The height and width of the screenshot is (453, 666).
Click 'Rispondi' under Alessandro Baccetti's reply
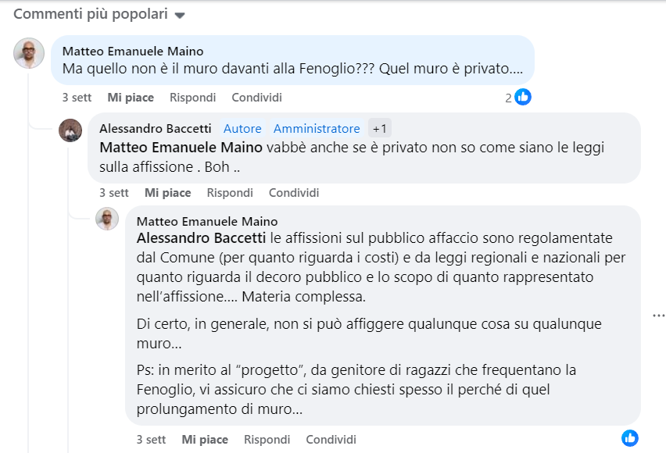tap(230, 193)
